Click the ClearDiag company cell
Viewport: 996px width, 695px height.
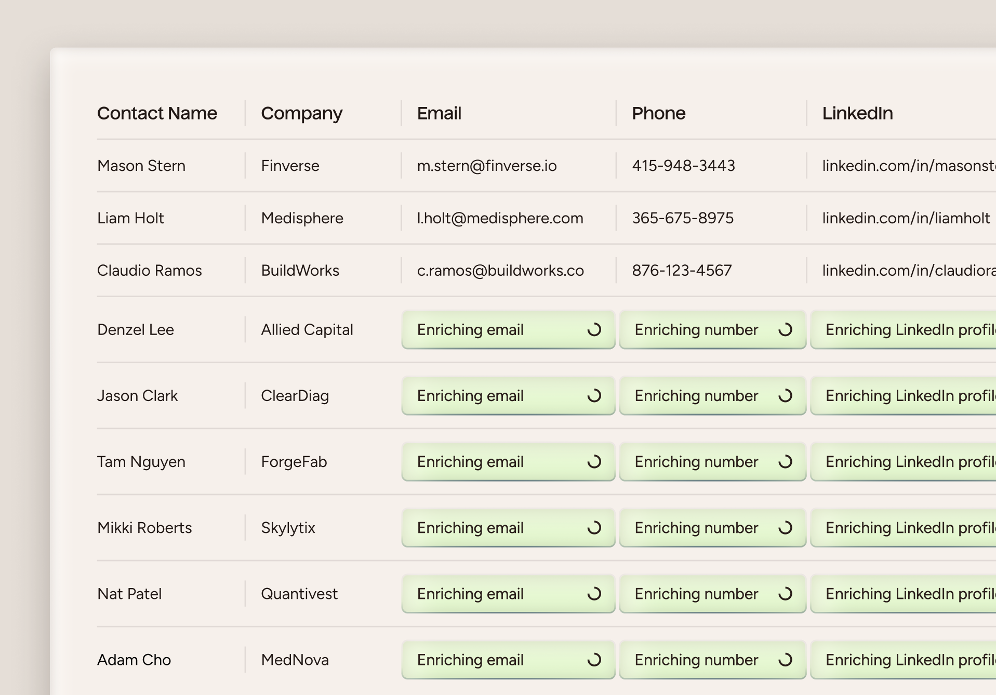coord(295,396)
